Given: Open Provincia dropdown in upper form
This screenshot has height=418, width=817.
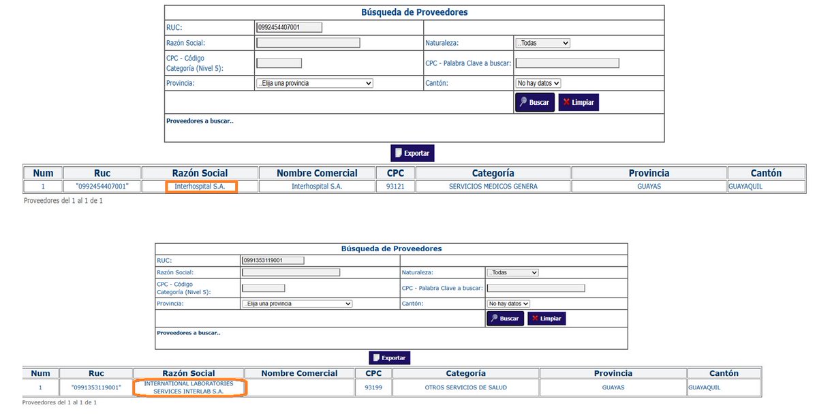Looking at the screenshot, I should (314, 83).
